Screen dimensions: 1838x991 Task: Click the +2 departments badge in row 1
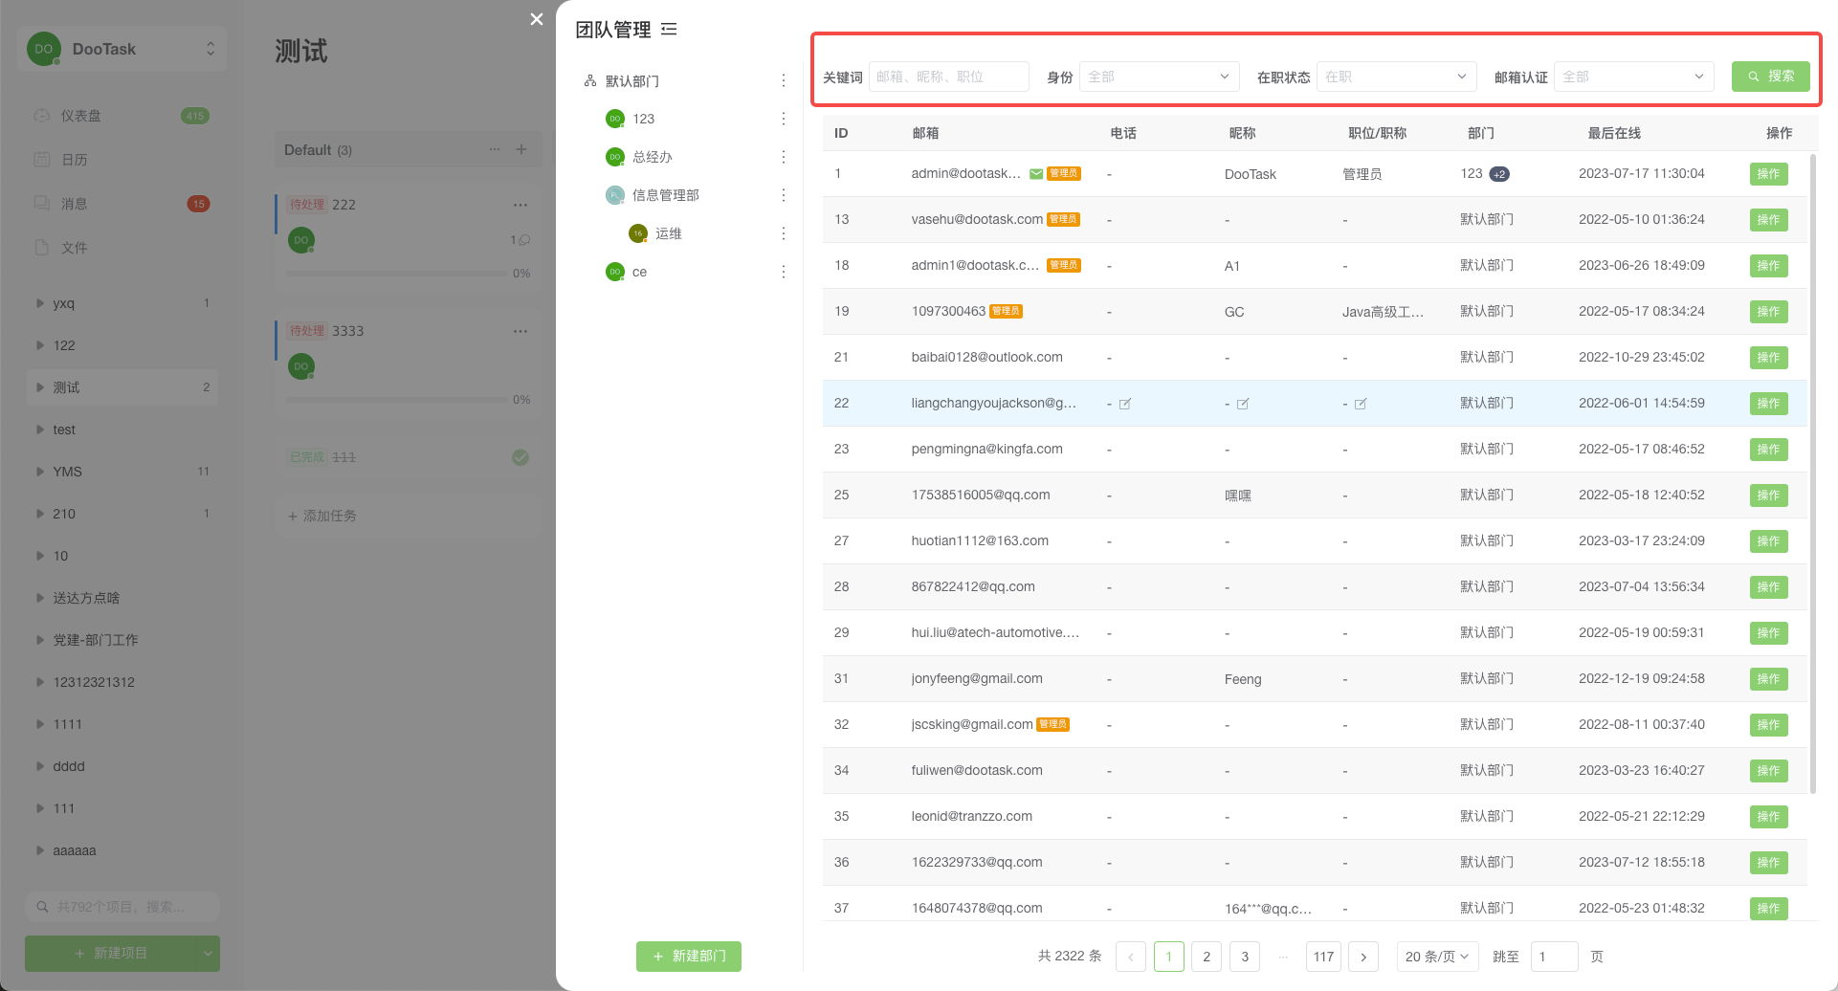click(x=1499, y=174)
